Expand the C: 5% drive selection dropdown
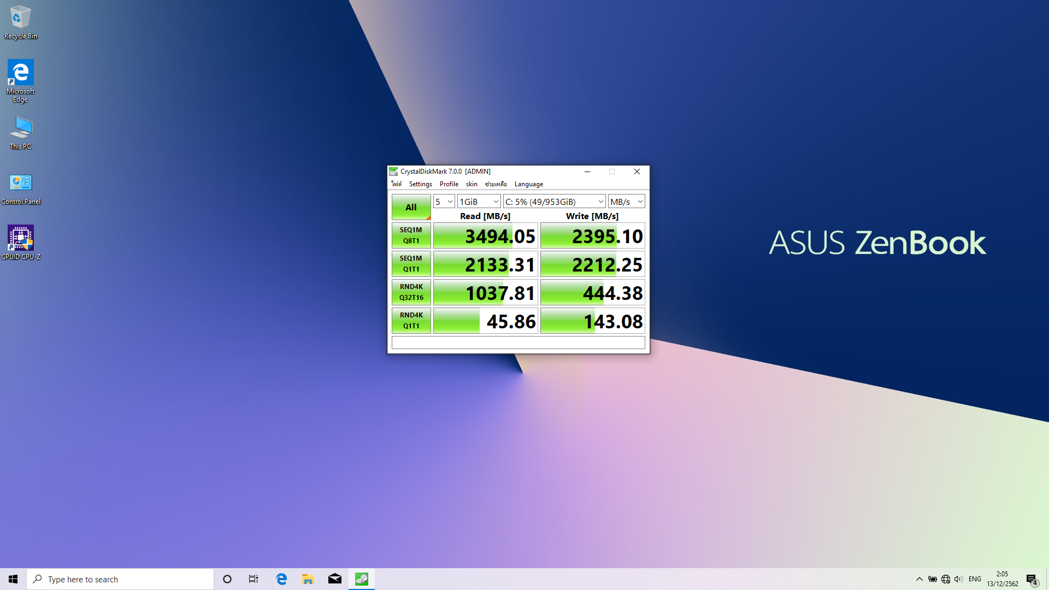Image resolution: width=1049 pixels, height=590 pixels. pos(555,202)
